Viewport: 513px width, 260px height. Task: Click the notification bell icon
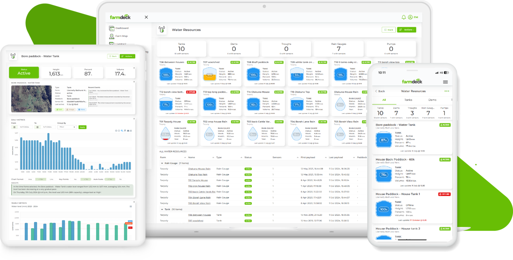[x=403, y=17]
